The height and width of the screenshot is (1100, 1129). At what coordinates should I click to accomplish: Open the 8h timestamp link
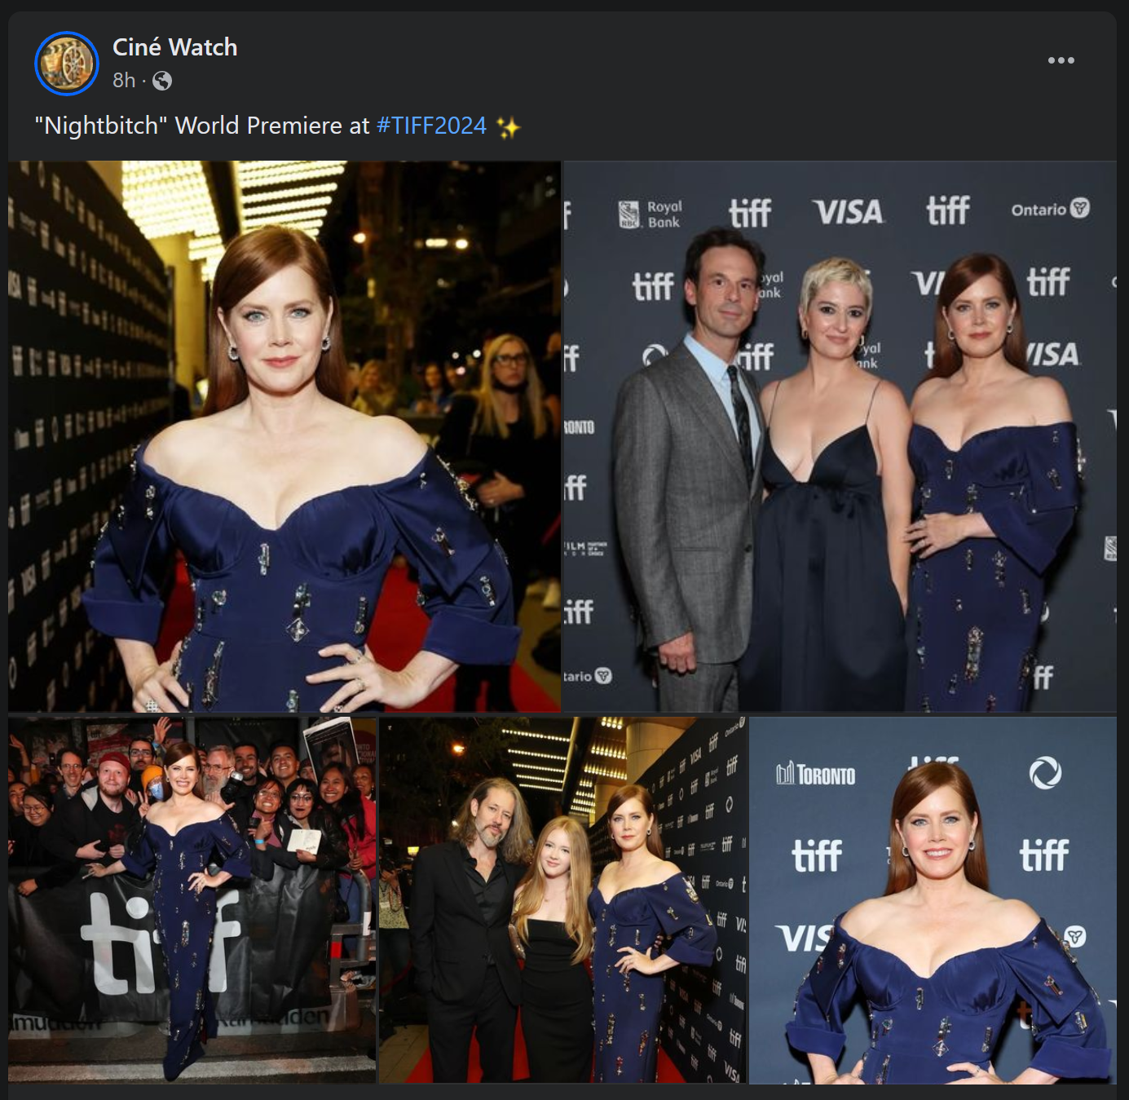click(x=124, y=81)
